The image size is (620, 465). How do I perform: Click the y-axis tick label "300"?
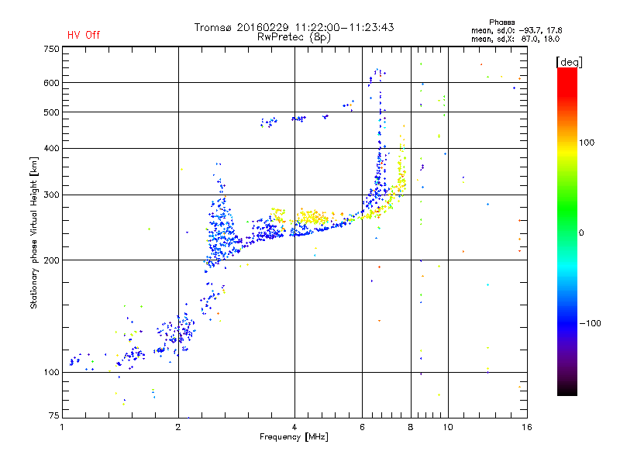(51, 195)
